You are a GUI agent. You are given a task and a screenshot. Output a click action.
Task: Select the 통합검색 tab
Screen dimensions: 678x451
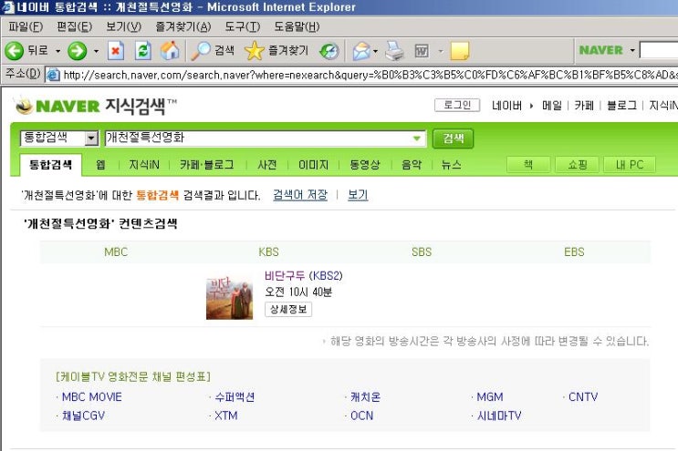(x=50, y=165)
